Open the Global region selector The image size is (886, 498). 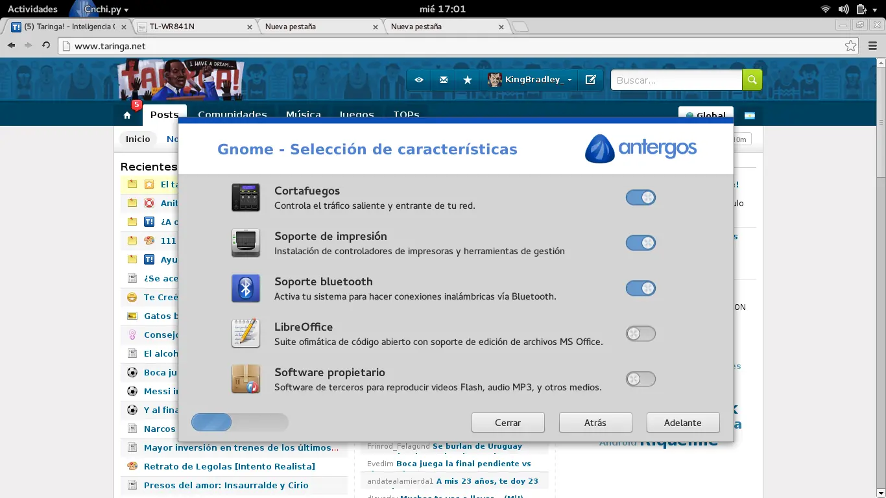click(706, 115)
